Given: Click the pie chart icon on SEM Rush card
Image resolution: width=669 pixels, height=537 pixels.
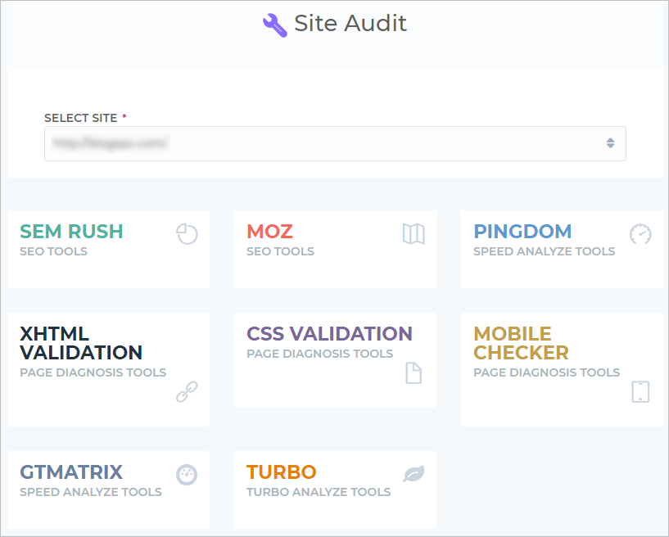Looking at the screenshot, I should point(187,234).
